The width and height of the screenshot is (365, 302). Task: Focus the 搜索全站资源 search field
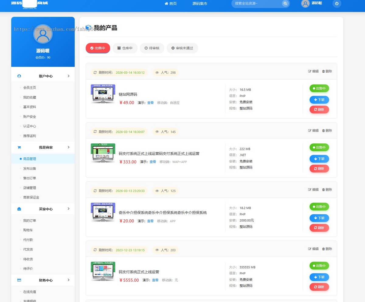coord(257,4)
